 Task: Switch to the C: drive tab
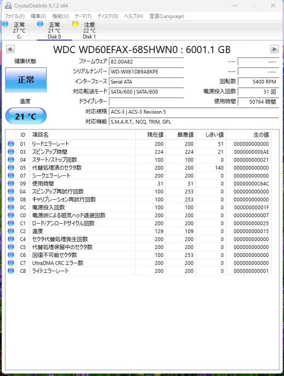click(19, 30)
